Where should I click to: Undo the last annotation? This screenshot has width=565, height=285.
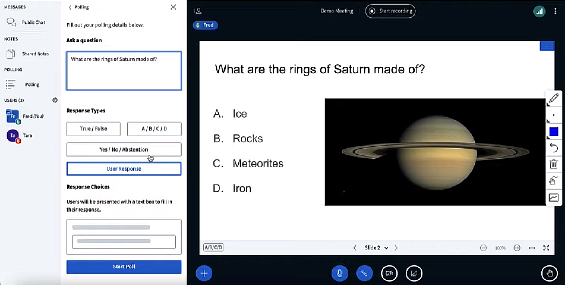(554, 148)
